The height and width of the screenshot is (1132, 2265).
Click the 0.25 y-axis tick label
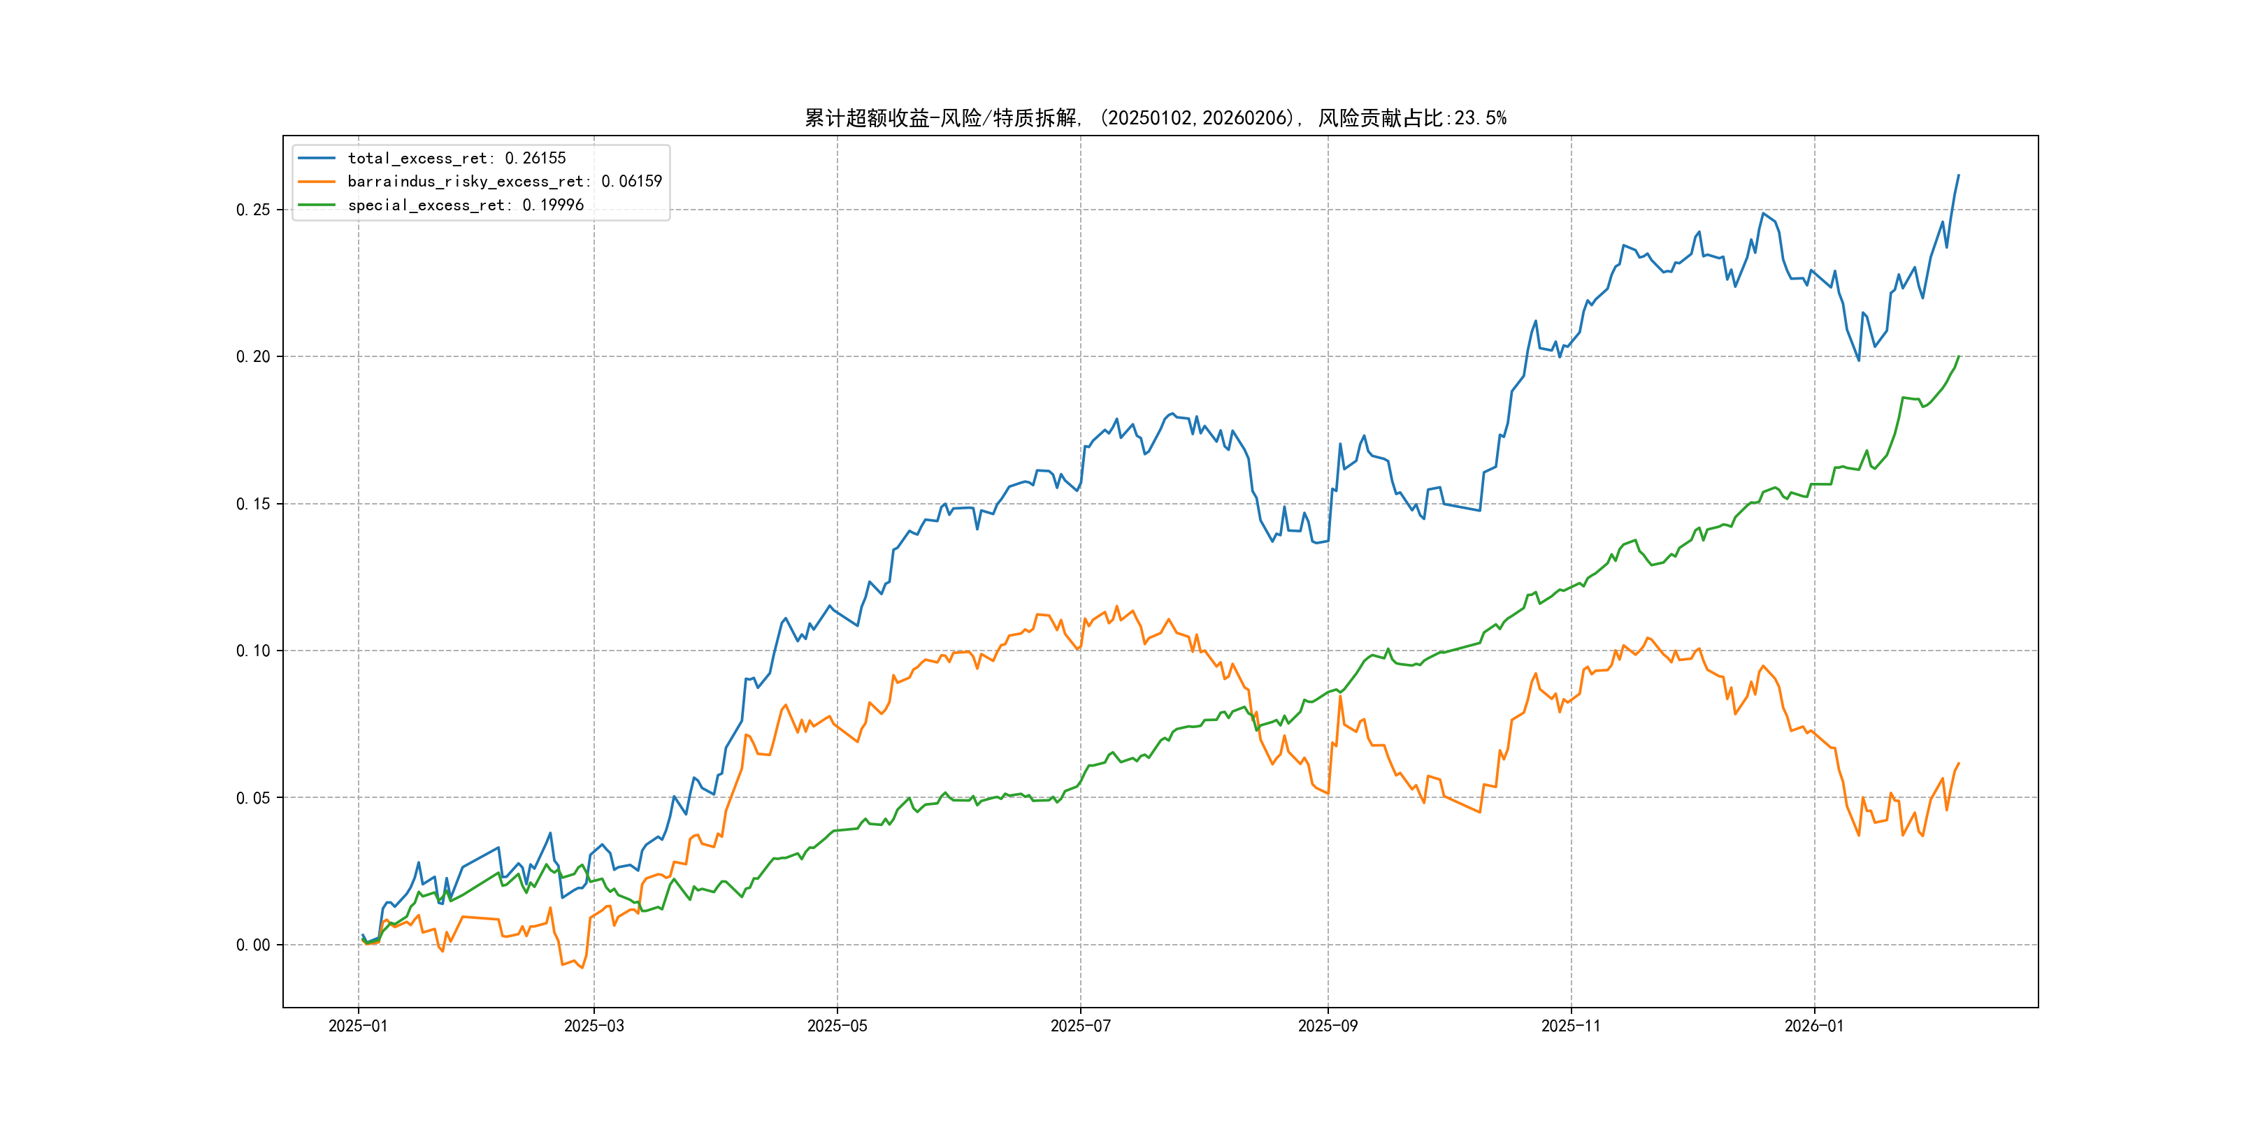(253, 210)
